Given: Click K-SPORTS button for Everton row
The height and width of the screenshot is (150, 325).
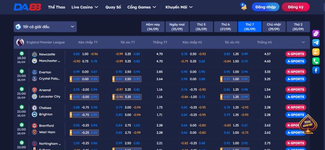Looking at the screenshot, I should pos(296,72).
